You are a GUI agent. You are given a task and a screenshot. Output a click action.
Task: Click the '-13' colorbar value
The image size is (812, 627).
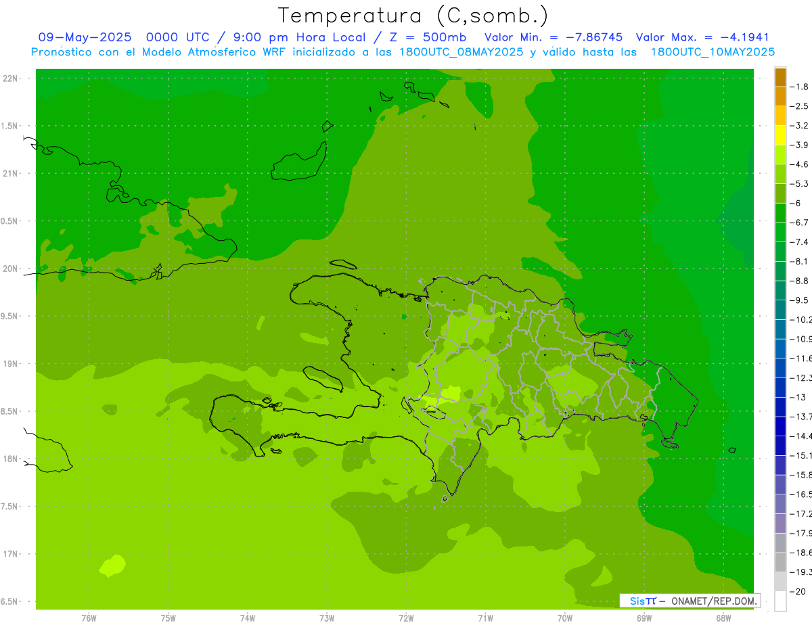pyautogui.click(x=798, y=397)
